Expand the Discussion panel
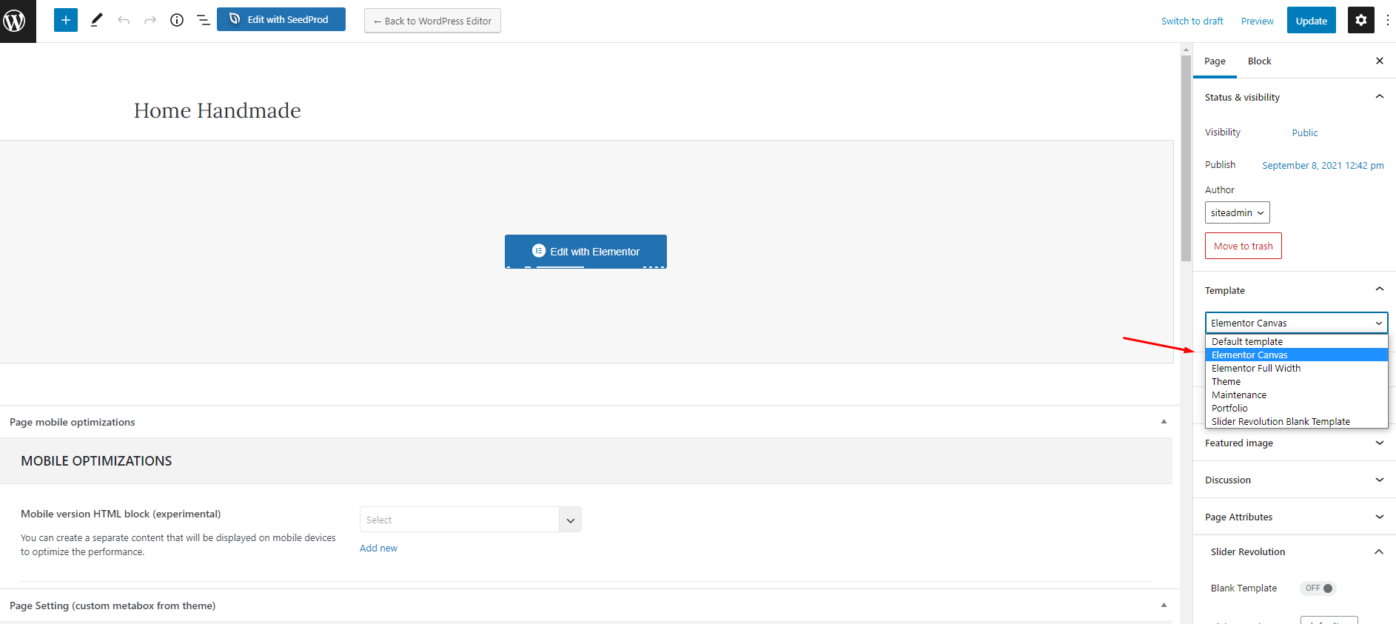 coord(1295,480)
